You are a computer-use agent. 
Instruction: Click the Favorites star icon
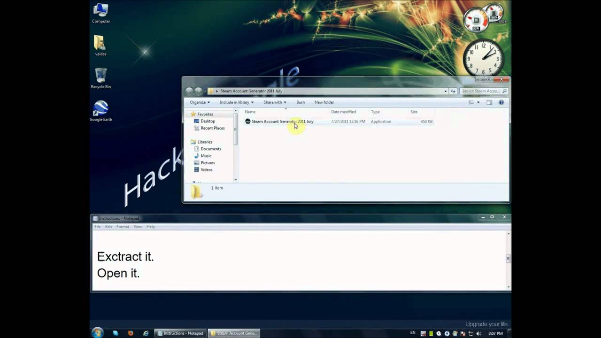pyautogui.click(x=193, y=114)
